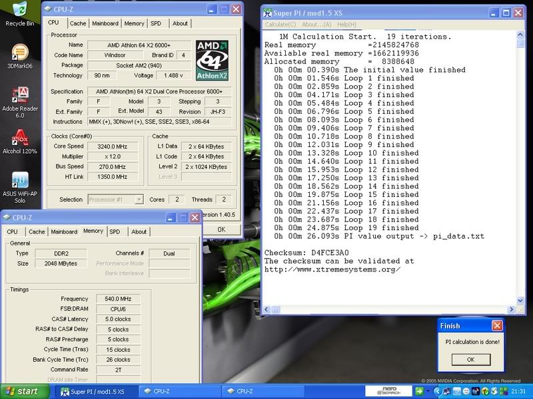Click OK in the Finish dialog

point(471,359)
